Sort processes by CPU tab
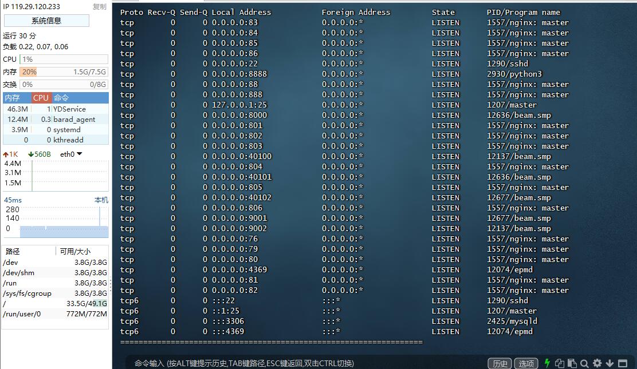Screen dimensions: 637x369 click(x=41, y=98)
